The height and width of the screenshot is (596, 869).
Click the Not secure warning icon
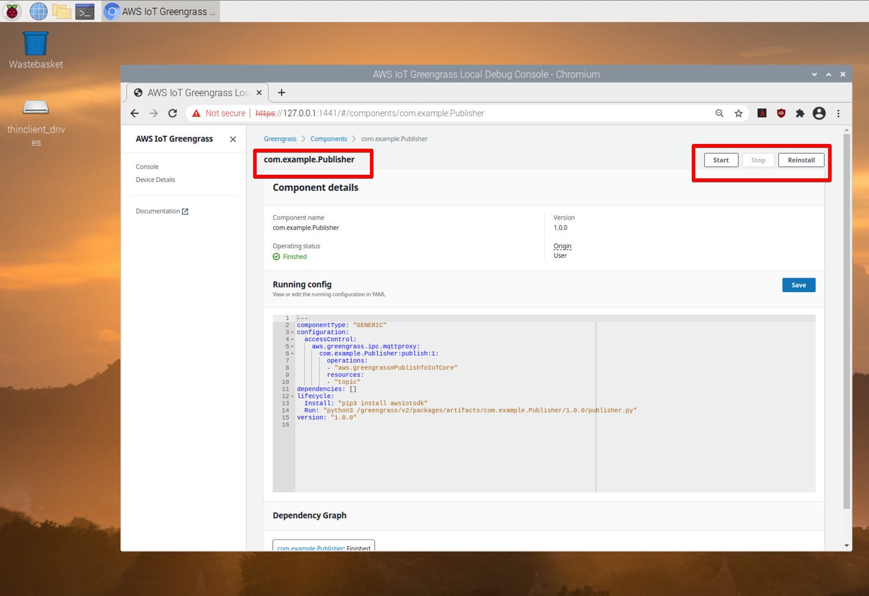196,113
